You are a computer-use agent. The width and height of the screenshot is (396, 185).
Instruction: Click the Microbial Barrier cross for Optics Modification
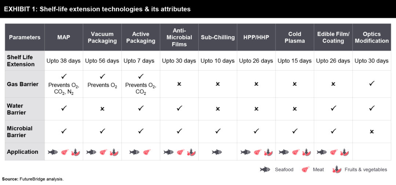371,132
